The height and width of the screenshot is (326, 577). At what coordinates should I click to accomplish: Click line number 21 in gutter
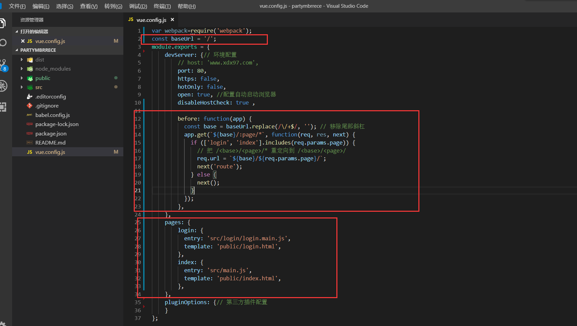coord(138,190)
